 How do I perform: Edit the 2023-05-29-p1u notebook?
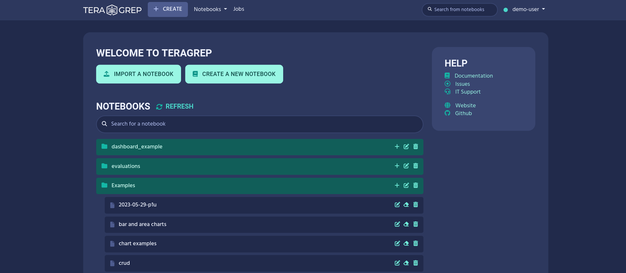coord(397,205)
